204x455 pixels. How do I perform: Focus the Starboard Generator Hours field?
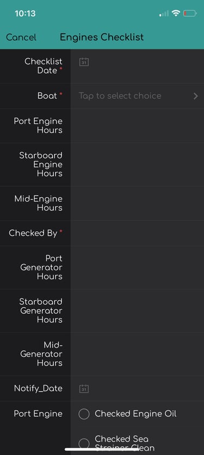[x=138, y=311]
